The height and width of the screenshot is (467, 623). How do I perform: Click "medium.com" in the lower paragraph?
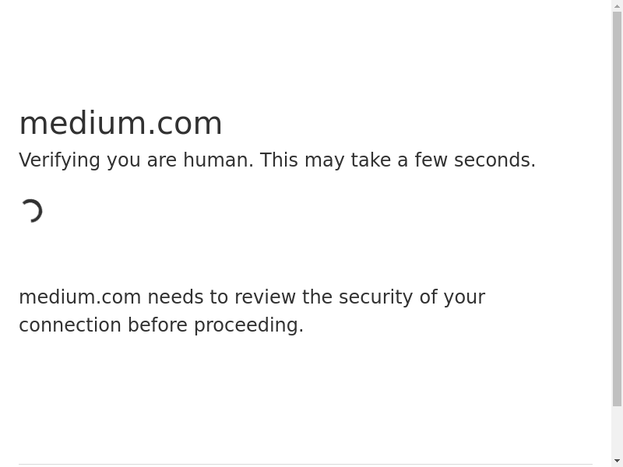pyautogui.click(x=79, y=297)
